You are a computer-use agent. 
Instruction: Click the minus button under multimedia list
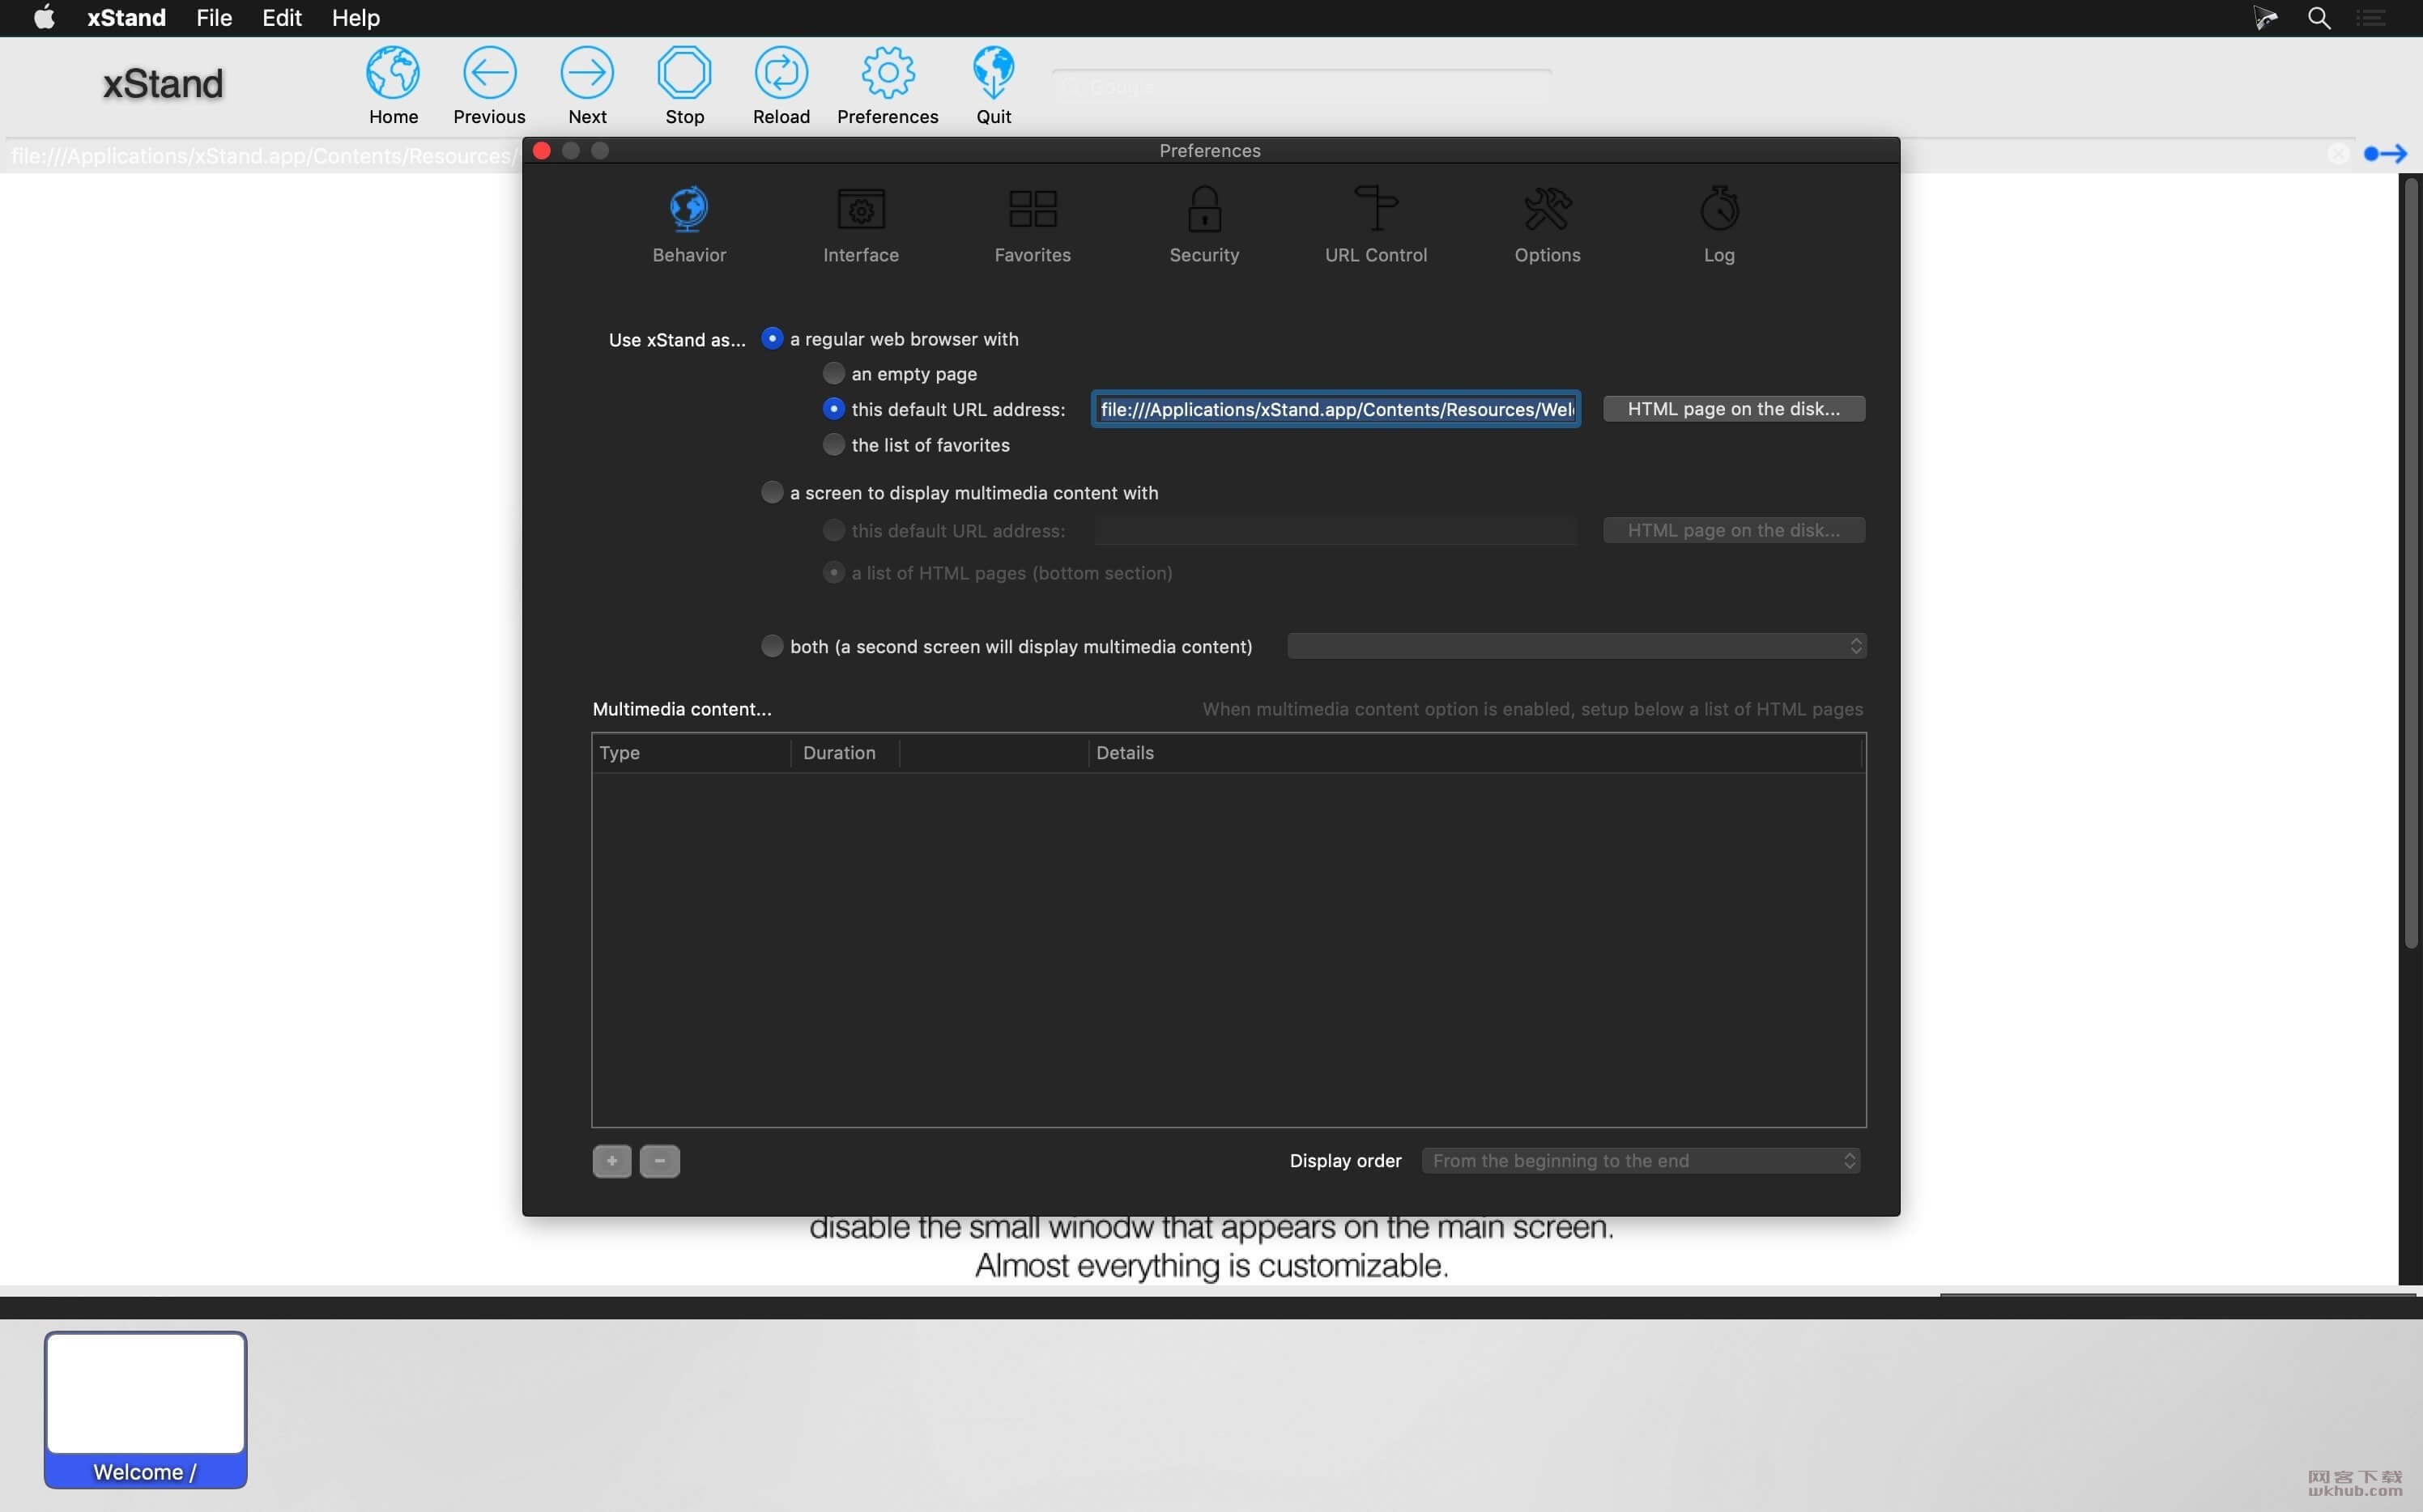659,1161
